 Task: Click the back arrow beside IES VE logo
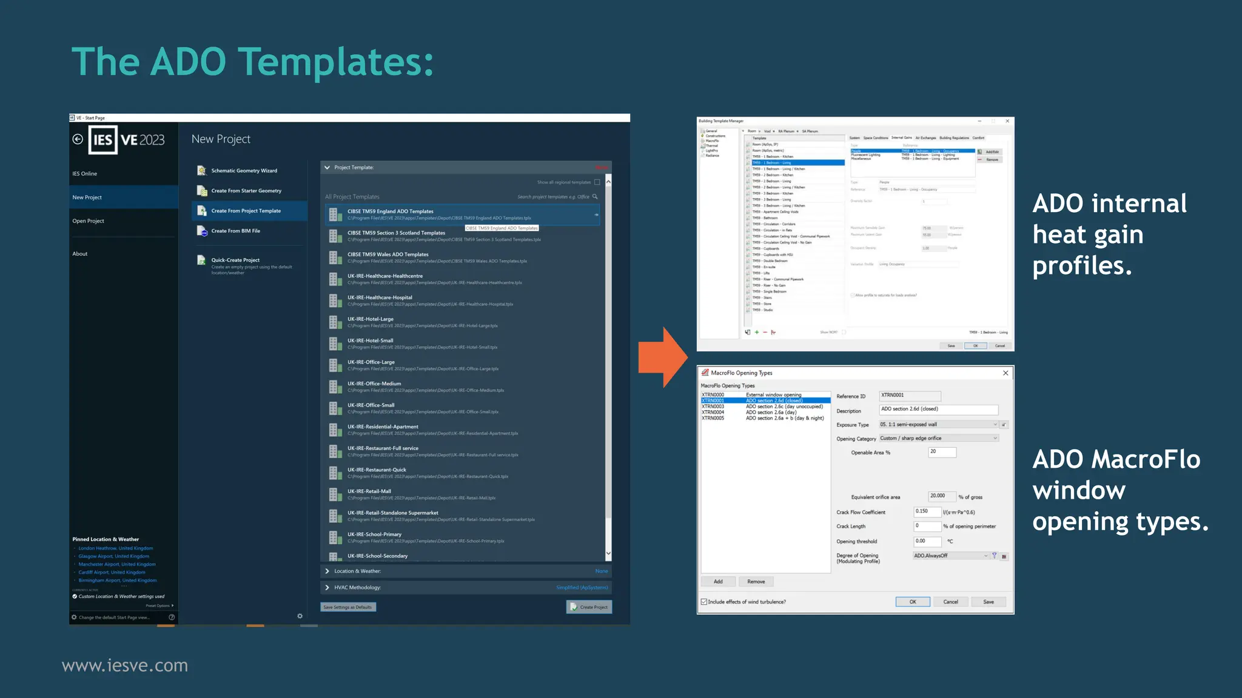[x=78, y=139]
